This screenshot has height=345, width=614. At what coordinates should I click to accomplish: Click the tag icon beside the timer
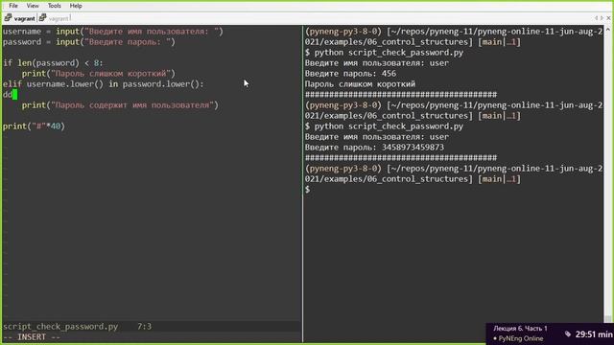point(568,334)
